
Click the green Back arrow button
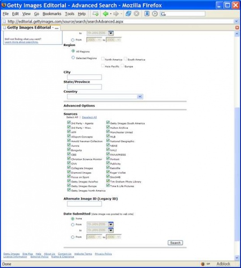105,14
